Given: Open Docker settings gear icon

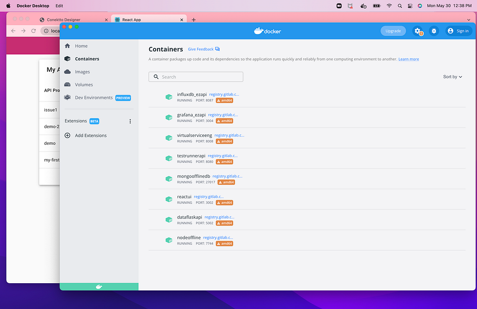Looking at the screenshot, I should tap(417, 31).
